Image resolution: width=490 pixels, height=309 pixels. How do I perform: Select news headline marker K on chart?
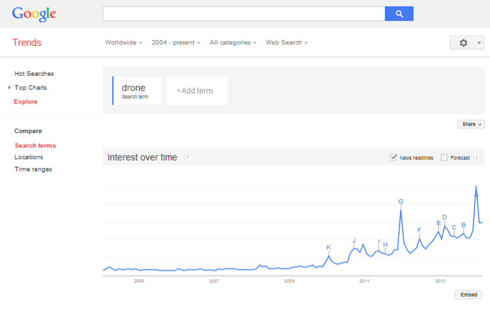(328, 247)
